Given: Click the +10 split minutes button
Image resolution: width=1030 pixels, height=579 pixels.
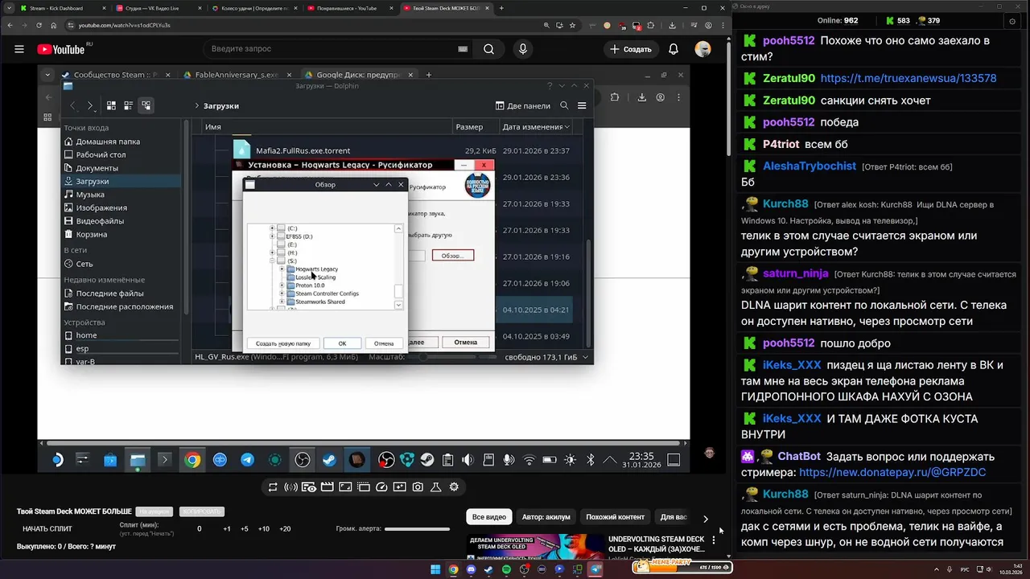Looking at the screenshot, I should [264, 528].
